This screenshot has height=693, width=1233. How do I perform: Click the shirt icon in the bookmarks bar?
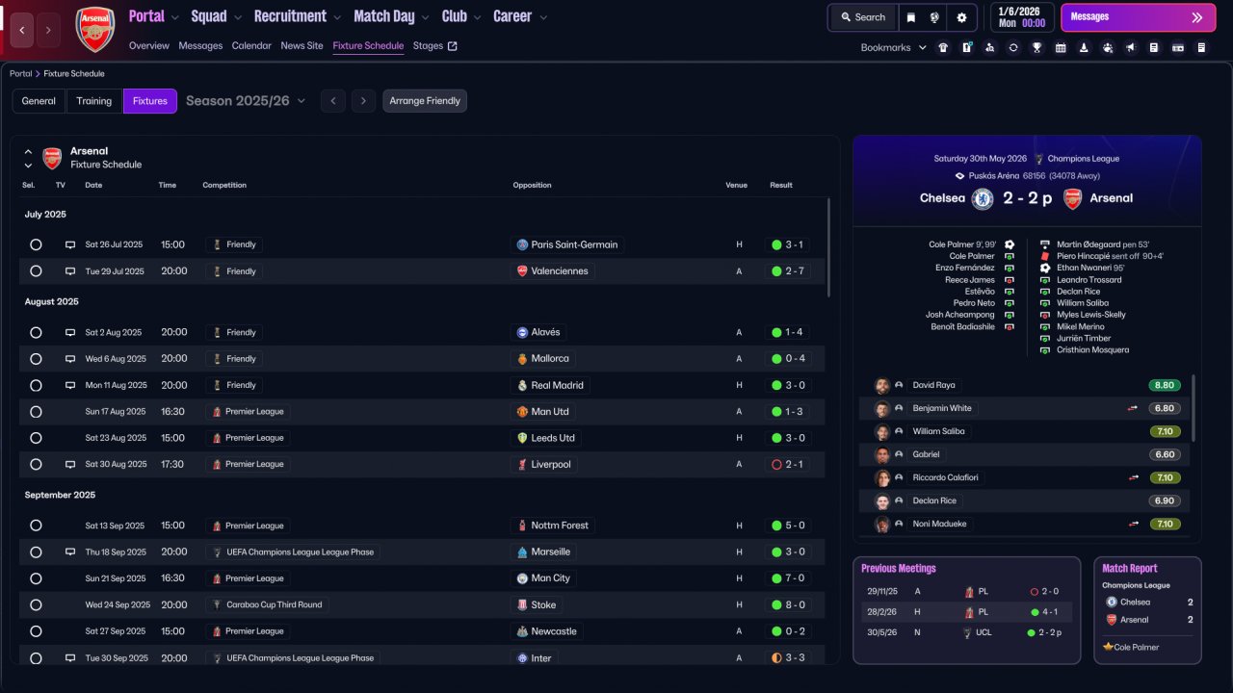coord(942,47)
